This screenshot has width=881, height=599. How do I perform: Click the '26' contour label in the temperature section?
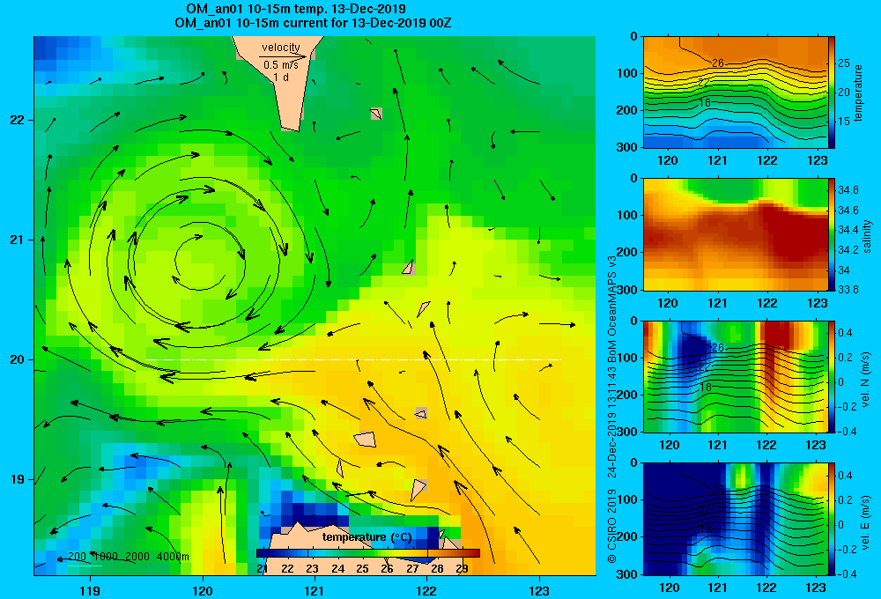pyautogui.click(x=717, y=63)
